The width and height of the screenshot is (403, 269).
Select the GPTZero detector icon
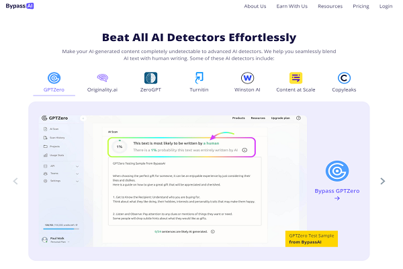click(54, 78)
